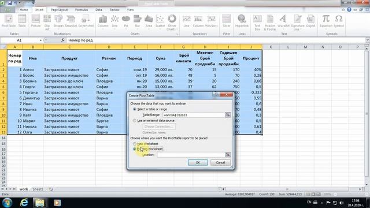Insert a Text Box
Viewport: 370px width, 208px height.
(x=257, y=23)
